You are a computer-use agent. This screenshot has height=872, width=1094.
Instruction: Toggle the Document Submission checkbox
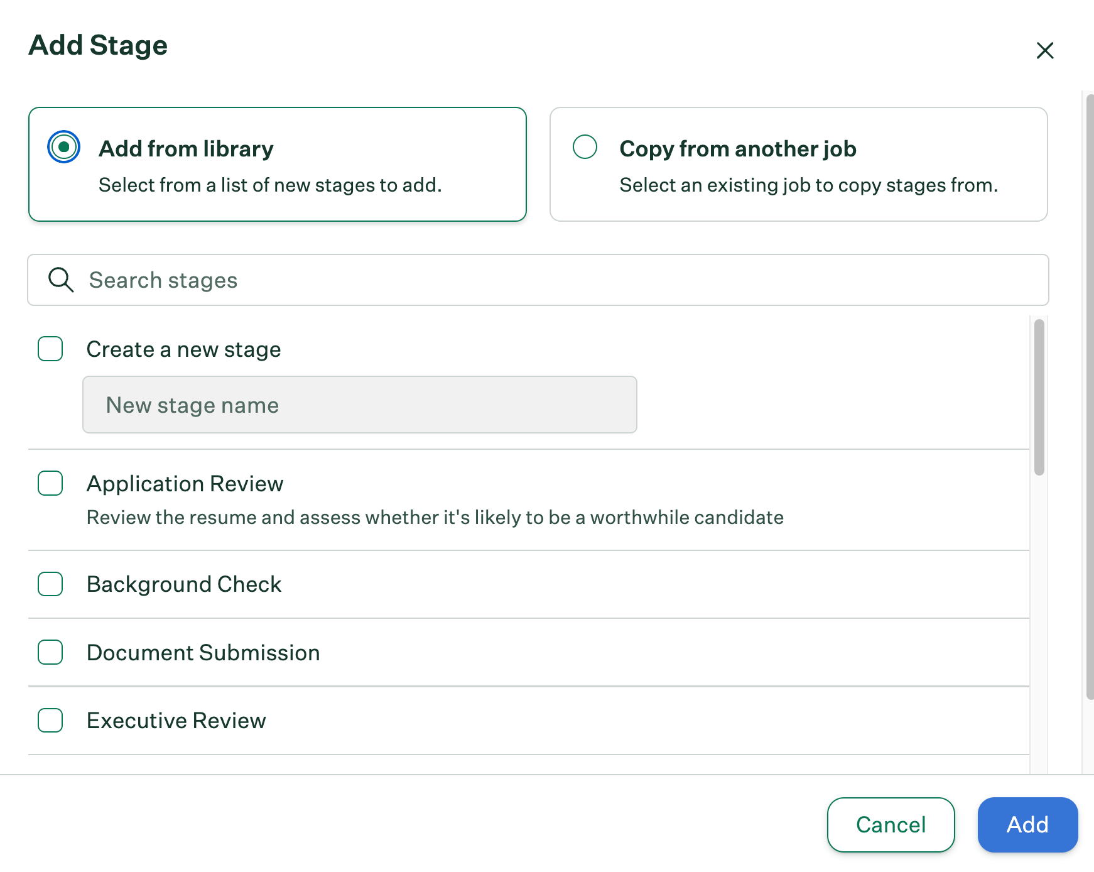click(50, 652)
